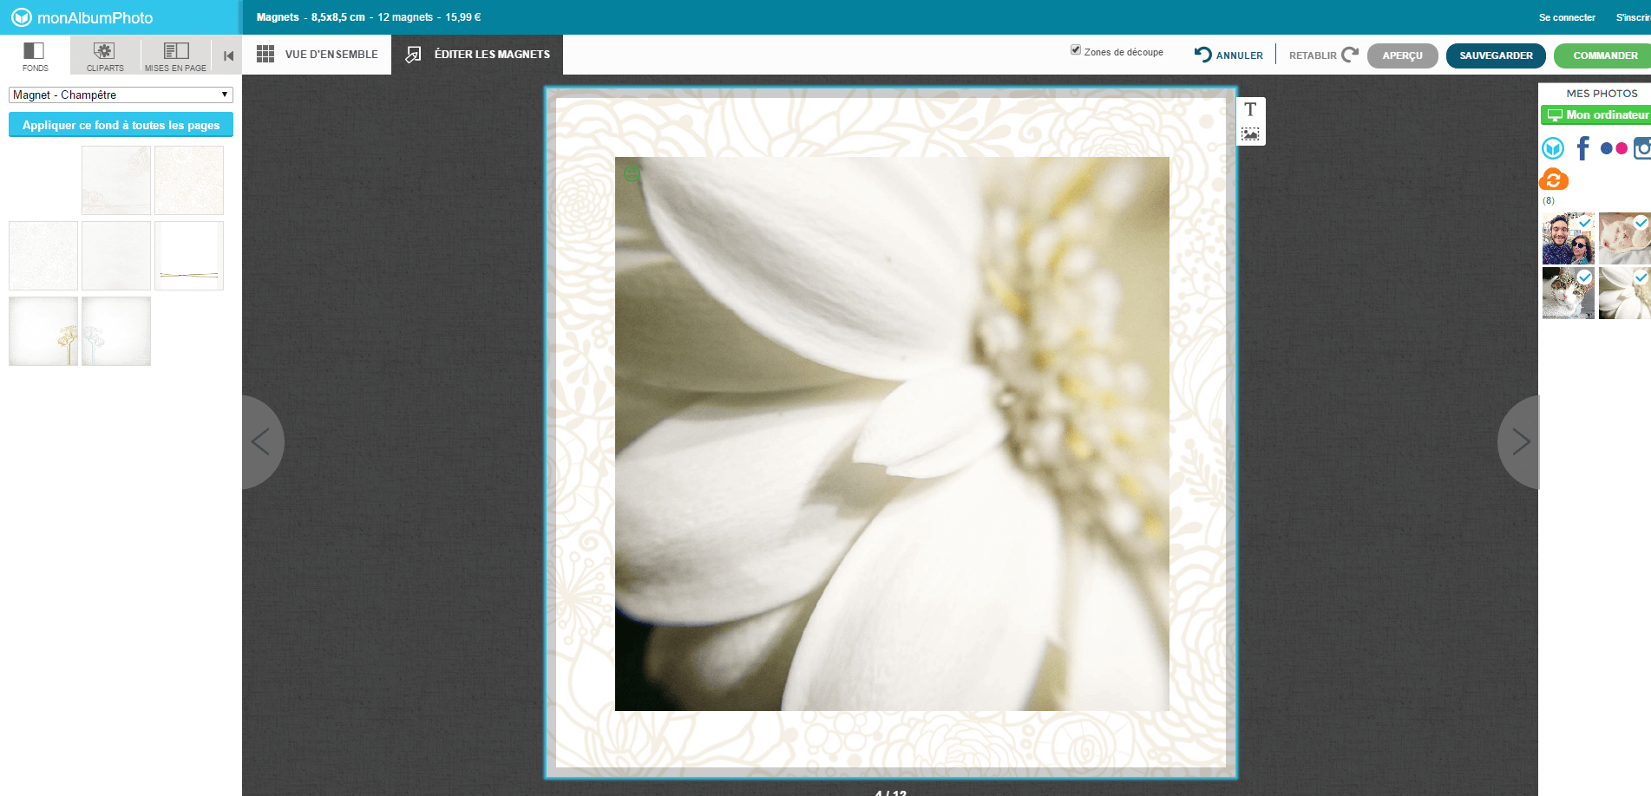Click the add photo frame tool
This screenshot has height=796, width=1651.
coord(1250,134)
